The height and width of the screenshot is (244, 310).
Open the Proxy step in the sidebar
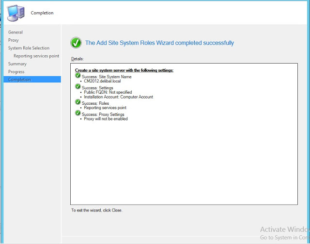coord(14,40)
